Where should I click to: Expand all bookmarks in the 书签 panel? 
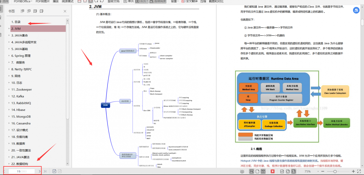(x=23, y=11)
